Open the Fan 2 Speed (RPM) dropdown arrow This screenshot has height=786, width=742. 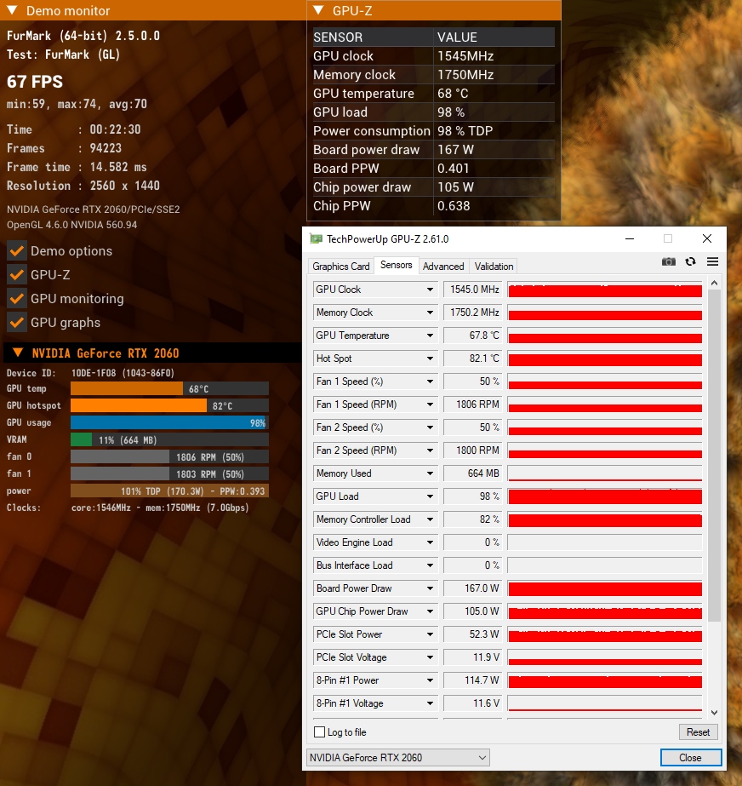430,450
